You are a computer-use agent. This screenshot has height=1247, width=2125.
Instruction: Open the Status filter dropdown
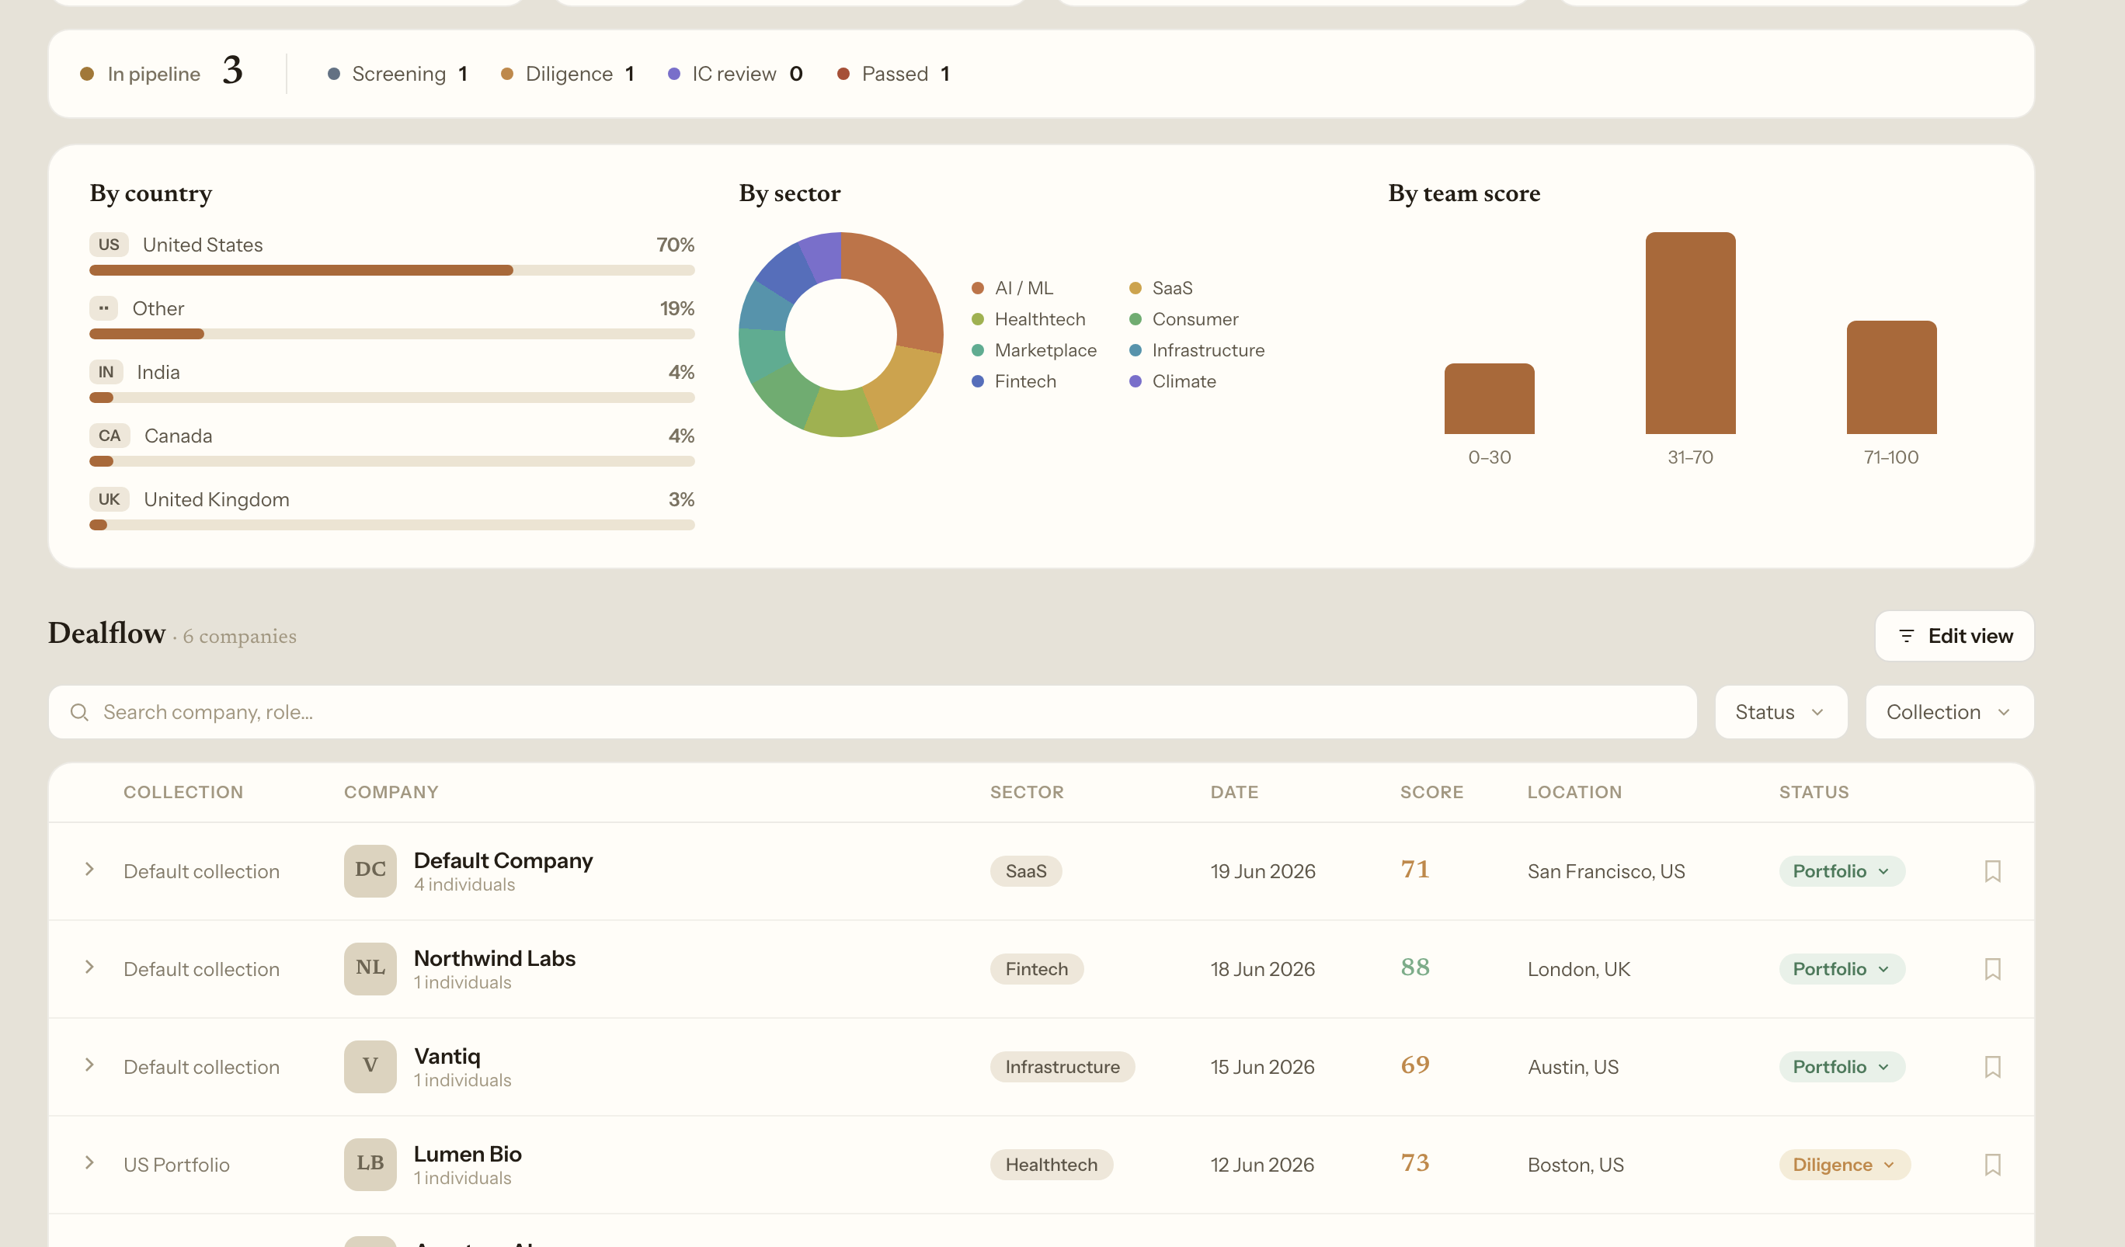click(1780, 713)
